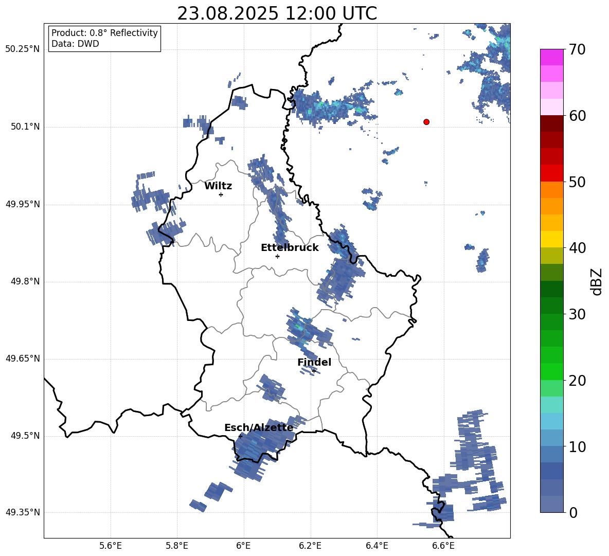The height and width of the screenshot is (556, 609).
Task: Click the 6°E longitude label
Action: click(x=243, y=546)
